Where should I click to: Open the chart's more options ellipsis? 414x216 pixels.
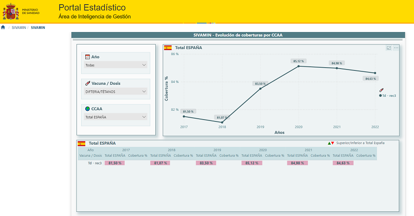point(396,48)
